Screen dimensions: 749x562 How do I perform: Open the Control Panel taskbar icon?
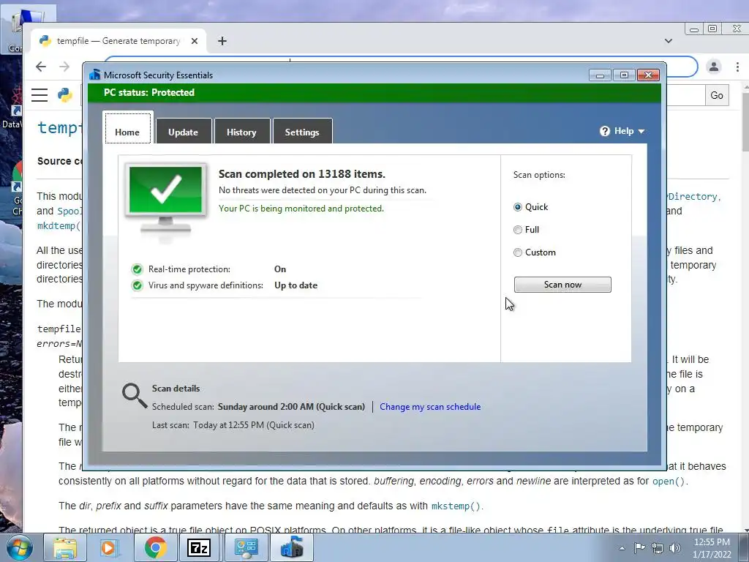[x=246, y=547]
